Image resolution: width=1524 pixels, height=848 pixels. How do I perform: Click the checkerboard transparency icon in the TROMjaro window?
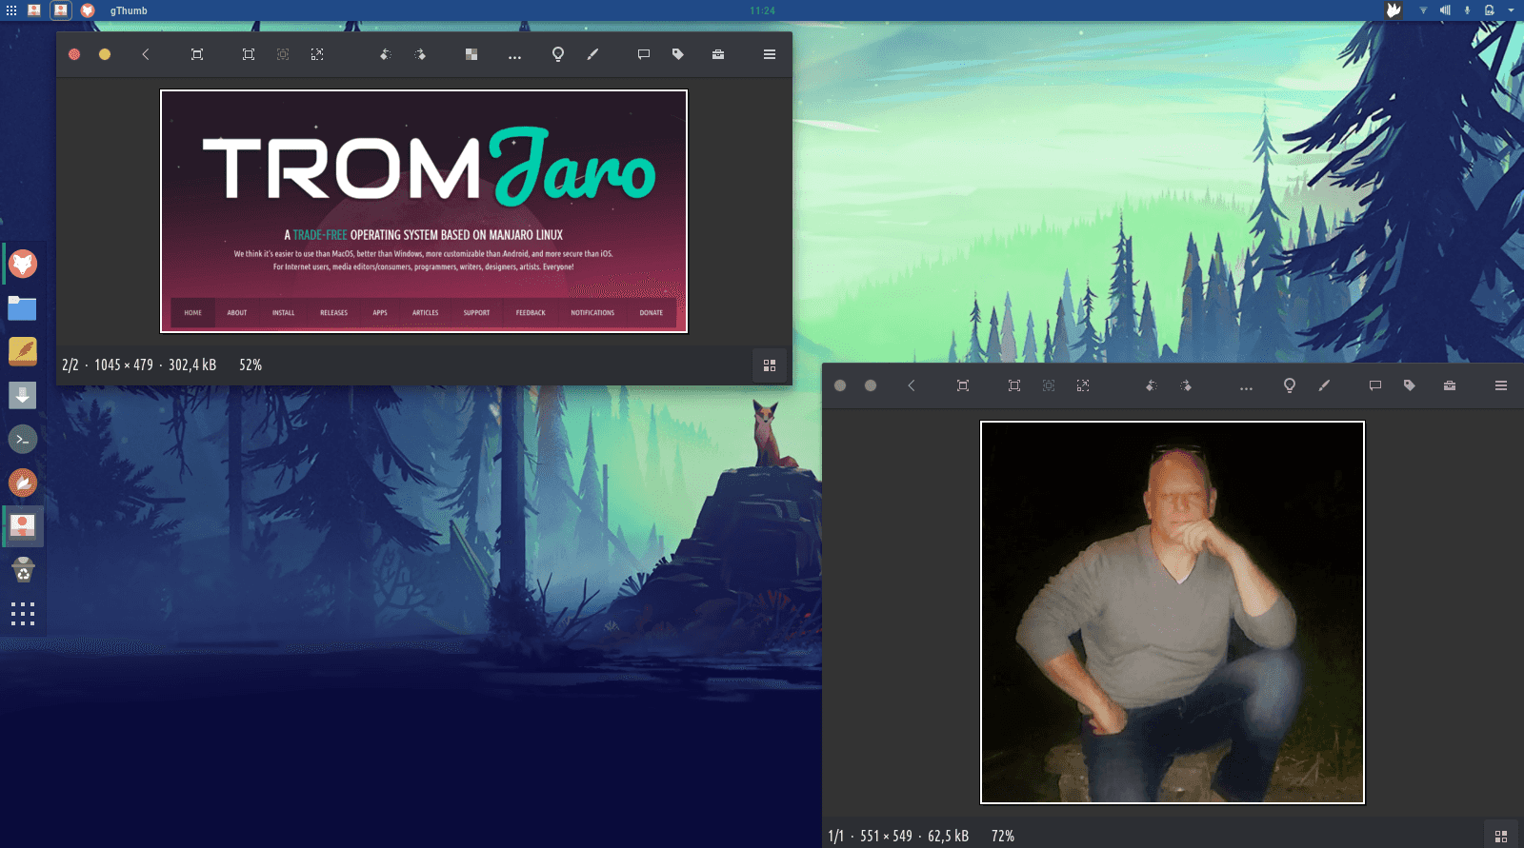tap(471, 54)
